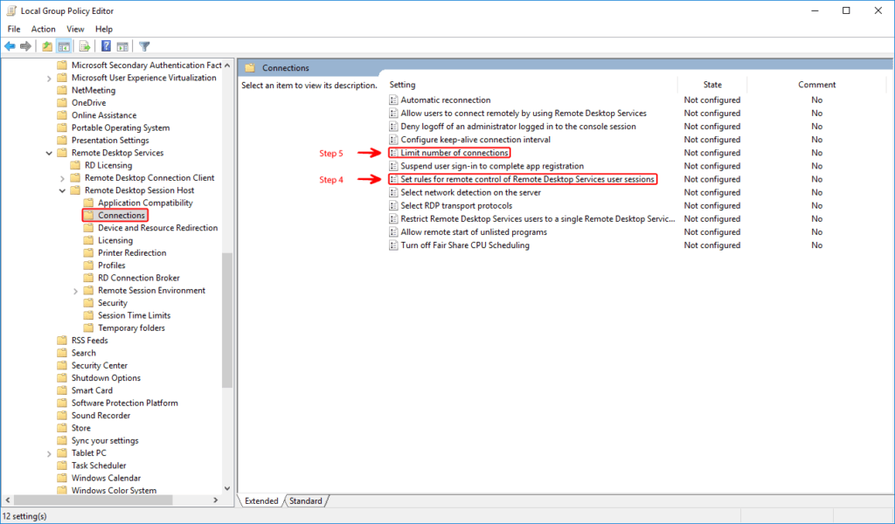The image size is (895, 524).
Task: Click the Up one level icon
Action: [45, 45]
